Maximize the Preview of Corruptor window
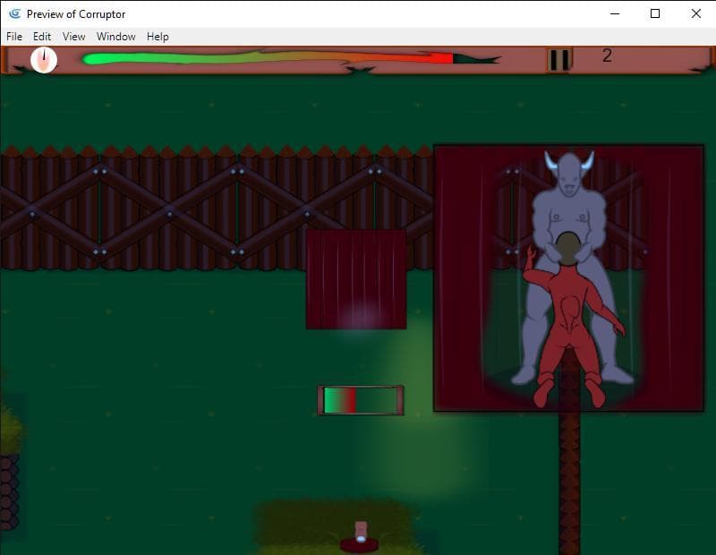 (655, 13)
